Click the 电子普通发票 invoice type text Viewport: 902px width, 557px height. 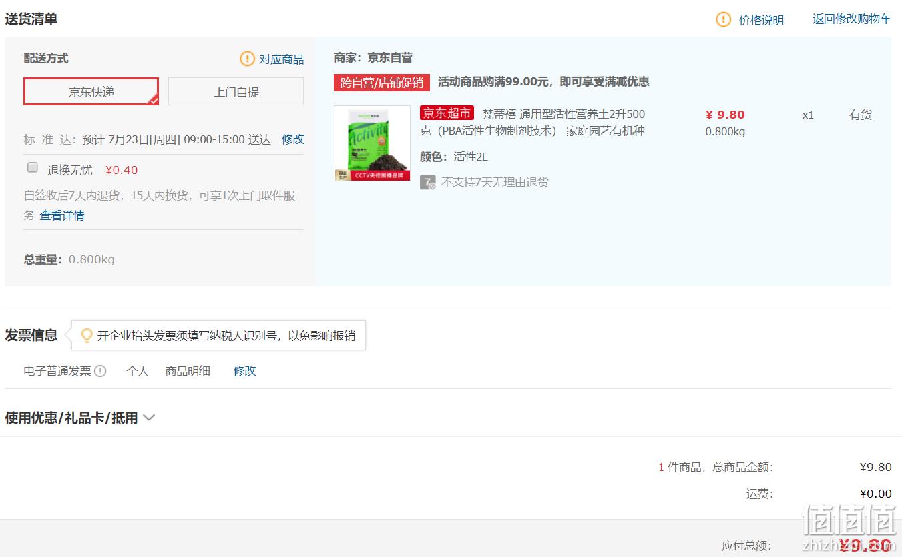coord(57,371)
